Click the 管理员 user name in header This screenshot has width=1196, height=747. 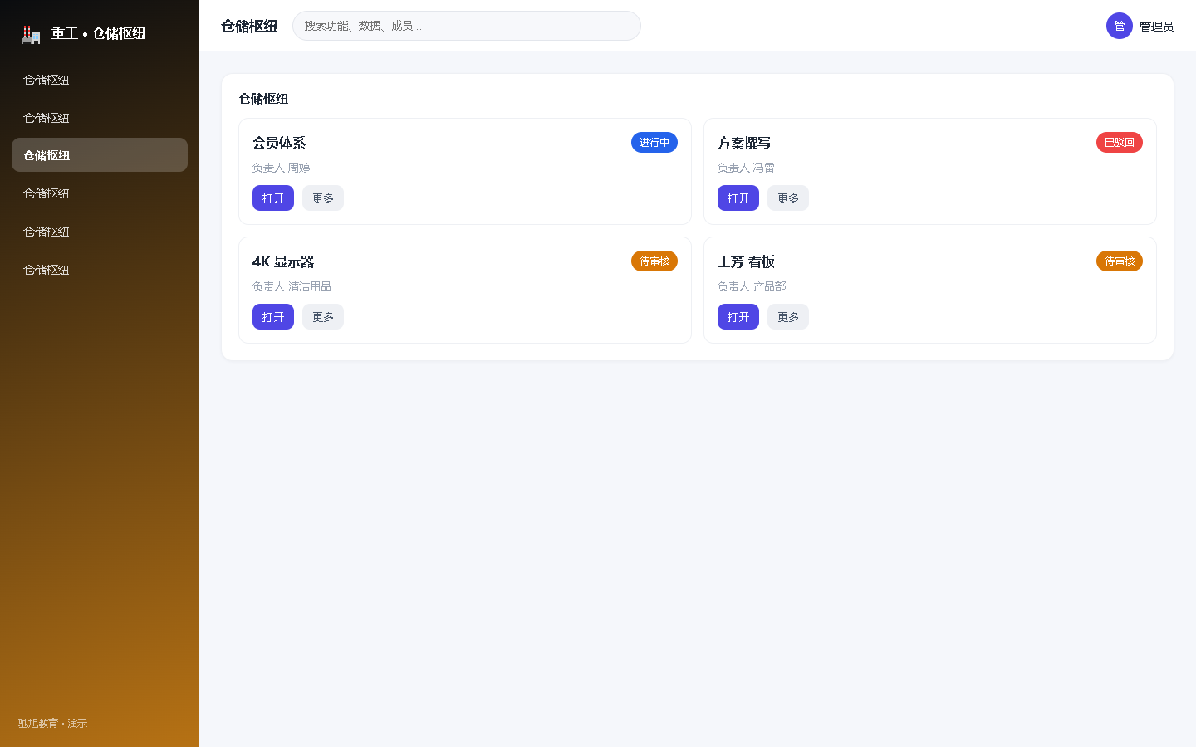(x=1156, y=27)
